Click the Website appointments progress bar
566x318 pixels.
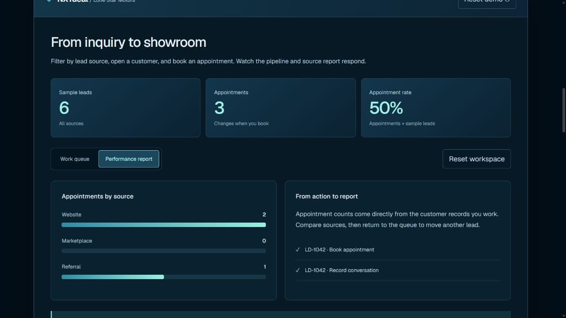164,225
